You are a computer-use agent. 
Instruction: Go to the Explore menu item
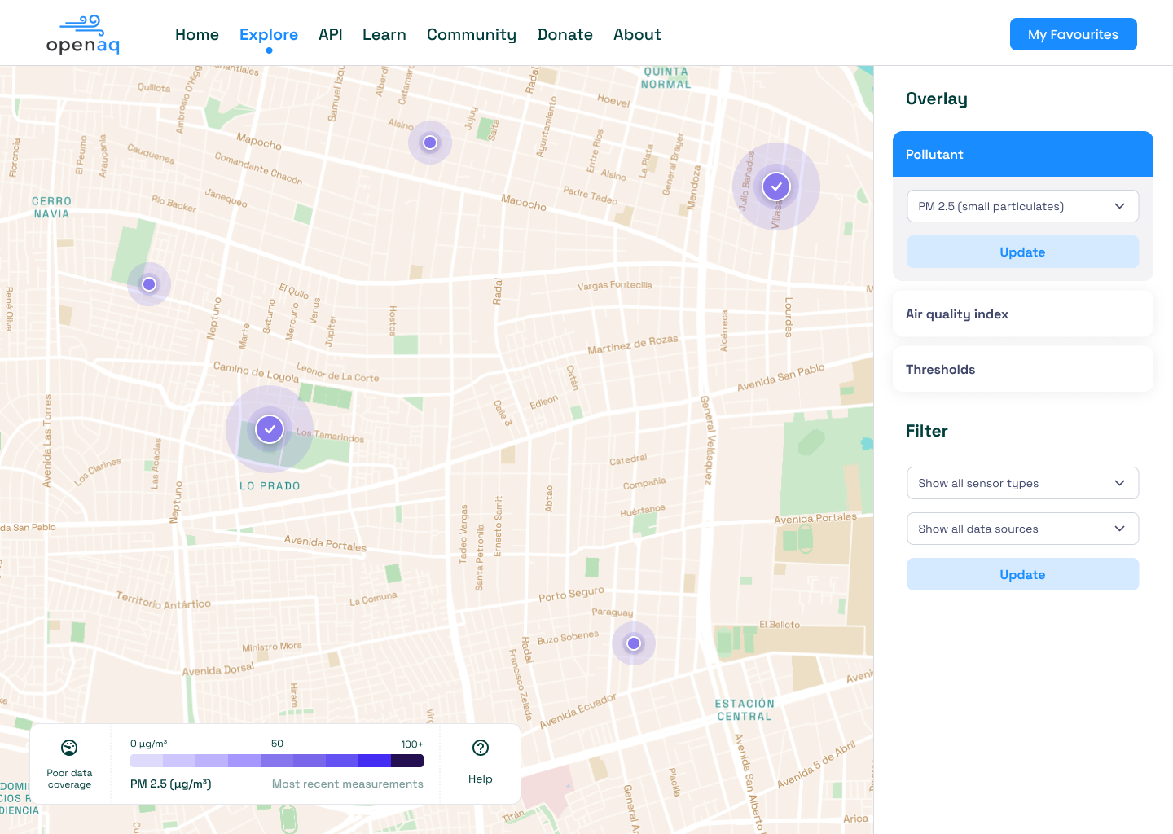(269, 34)
